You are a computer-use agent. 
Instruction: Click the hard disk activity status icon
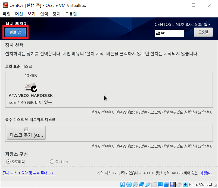[122, 184]
